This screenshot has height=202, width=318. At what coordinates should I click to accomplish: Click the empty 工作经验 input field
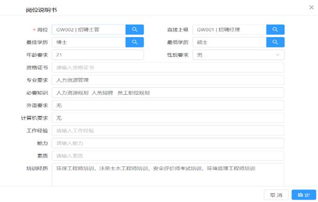coord(168,130)
